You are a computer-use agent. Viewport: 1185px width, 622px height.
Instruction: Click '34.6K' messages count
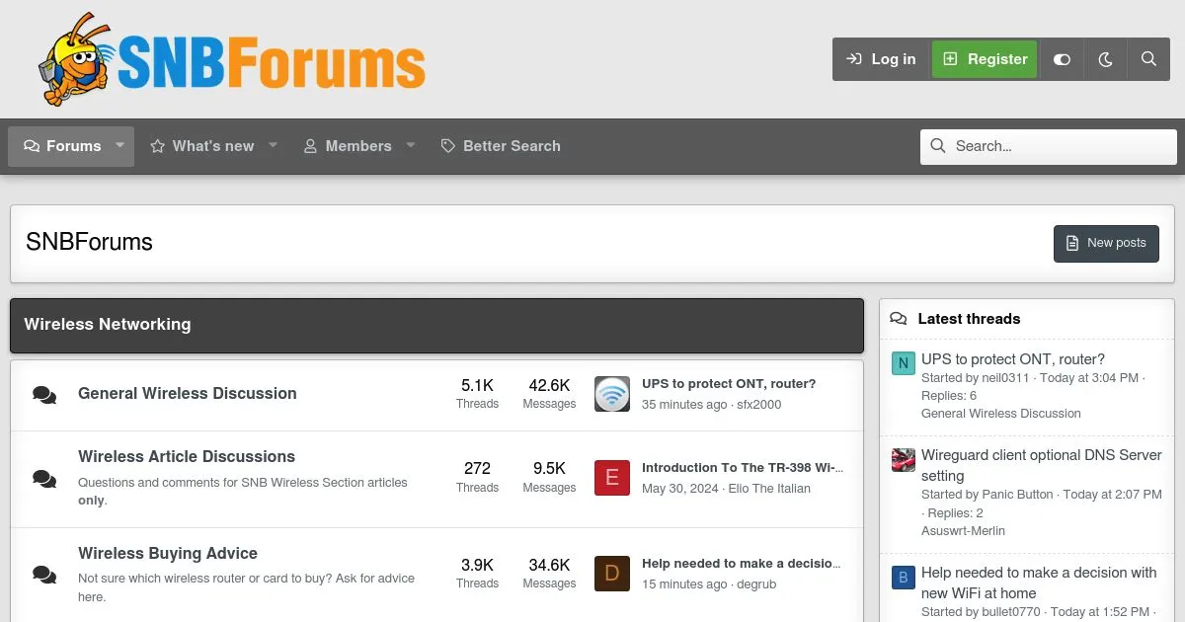pyautogui.click(x=549, y=565)
